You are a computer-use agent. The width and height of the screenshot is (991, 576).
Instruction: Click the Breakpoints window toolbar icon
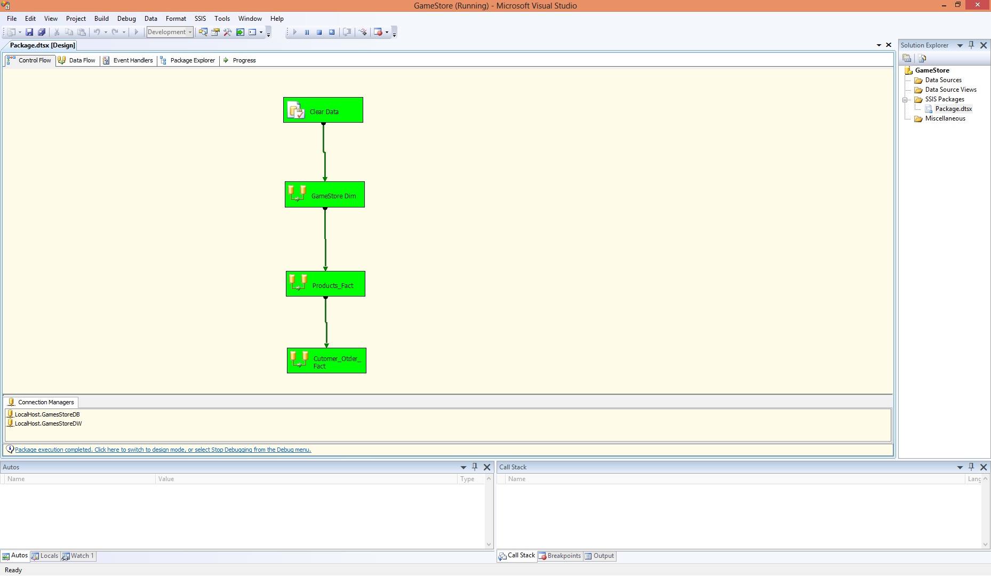coord(378,32)
